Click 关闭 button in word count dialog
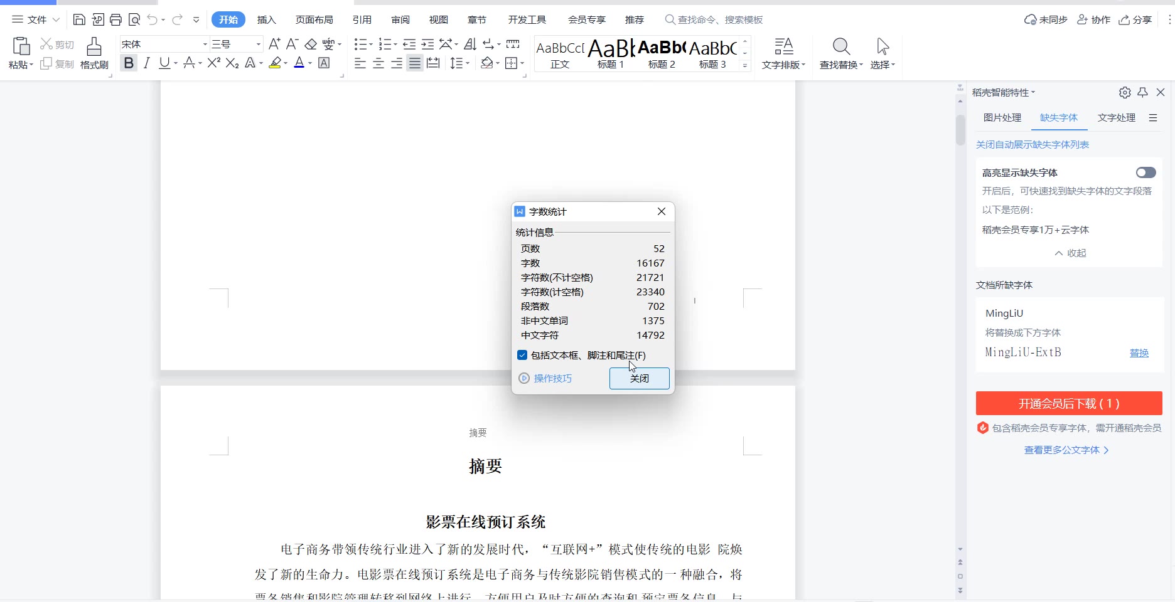The width and height of the screenshot is (1175, 602). (x=639, y=378)
